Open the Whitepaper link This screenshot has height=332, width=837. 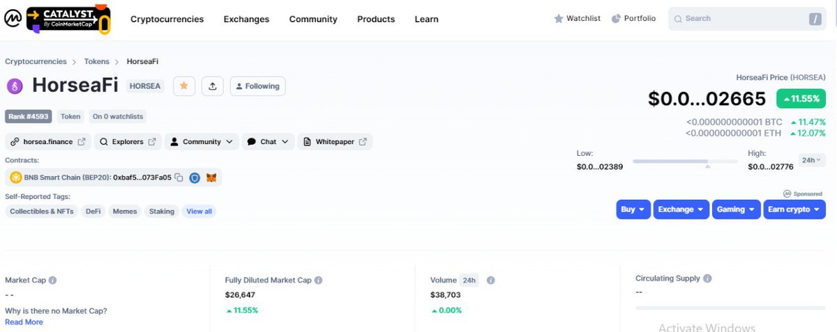pyautogui.click(x=335, y=142)
